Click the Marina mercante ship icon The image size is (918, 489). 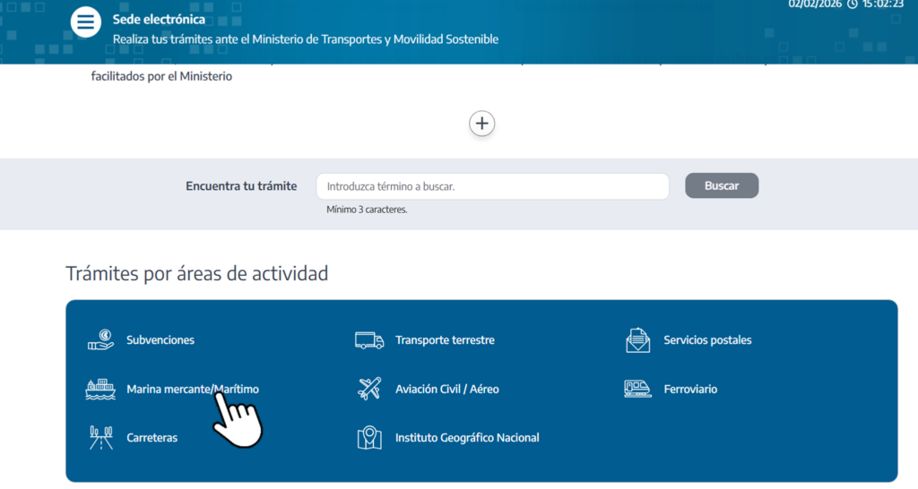click(100, 390)
